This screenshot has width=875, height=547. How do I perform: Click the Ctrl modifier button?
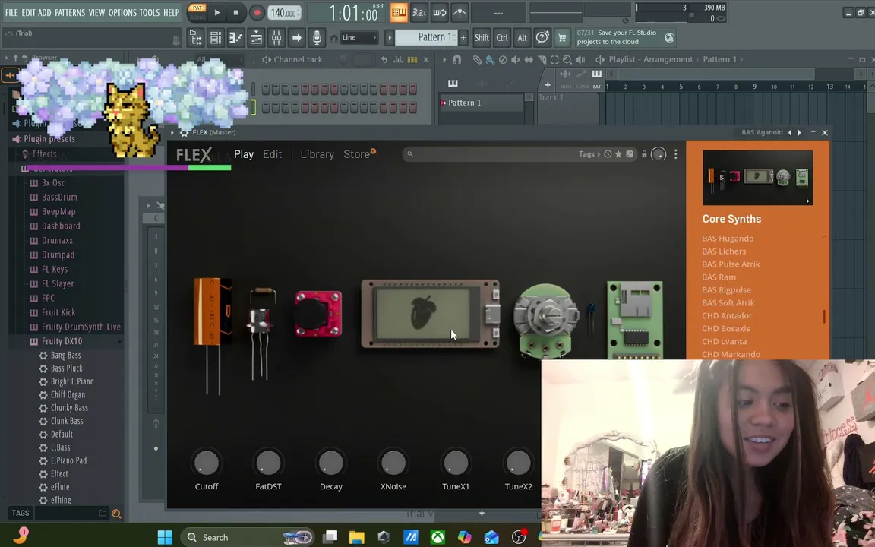502,37
